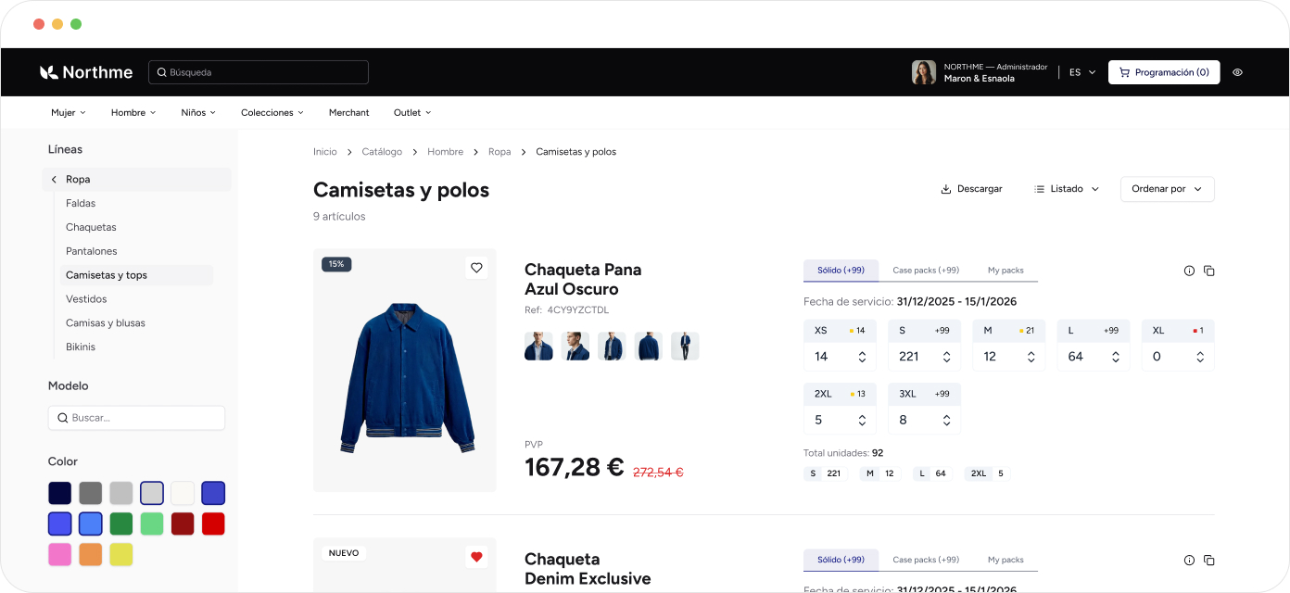
Task: Open the first Chaqueta Pana thumbnail
Action: point(538,347)
